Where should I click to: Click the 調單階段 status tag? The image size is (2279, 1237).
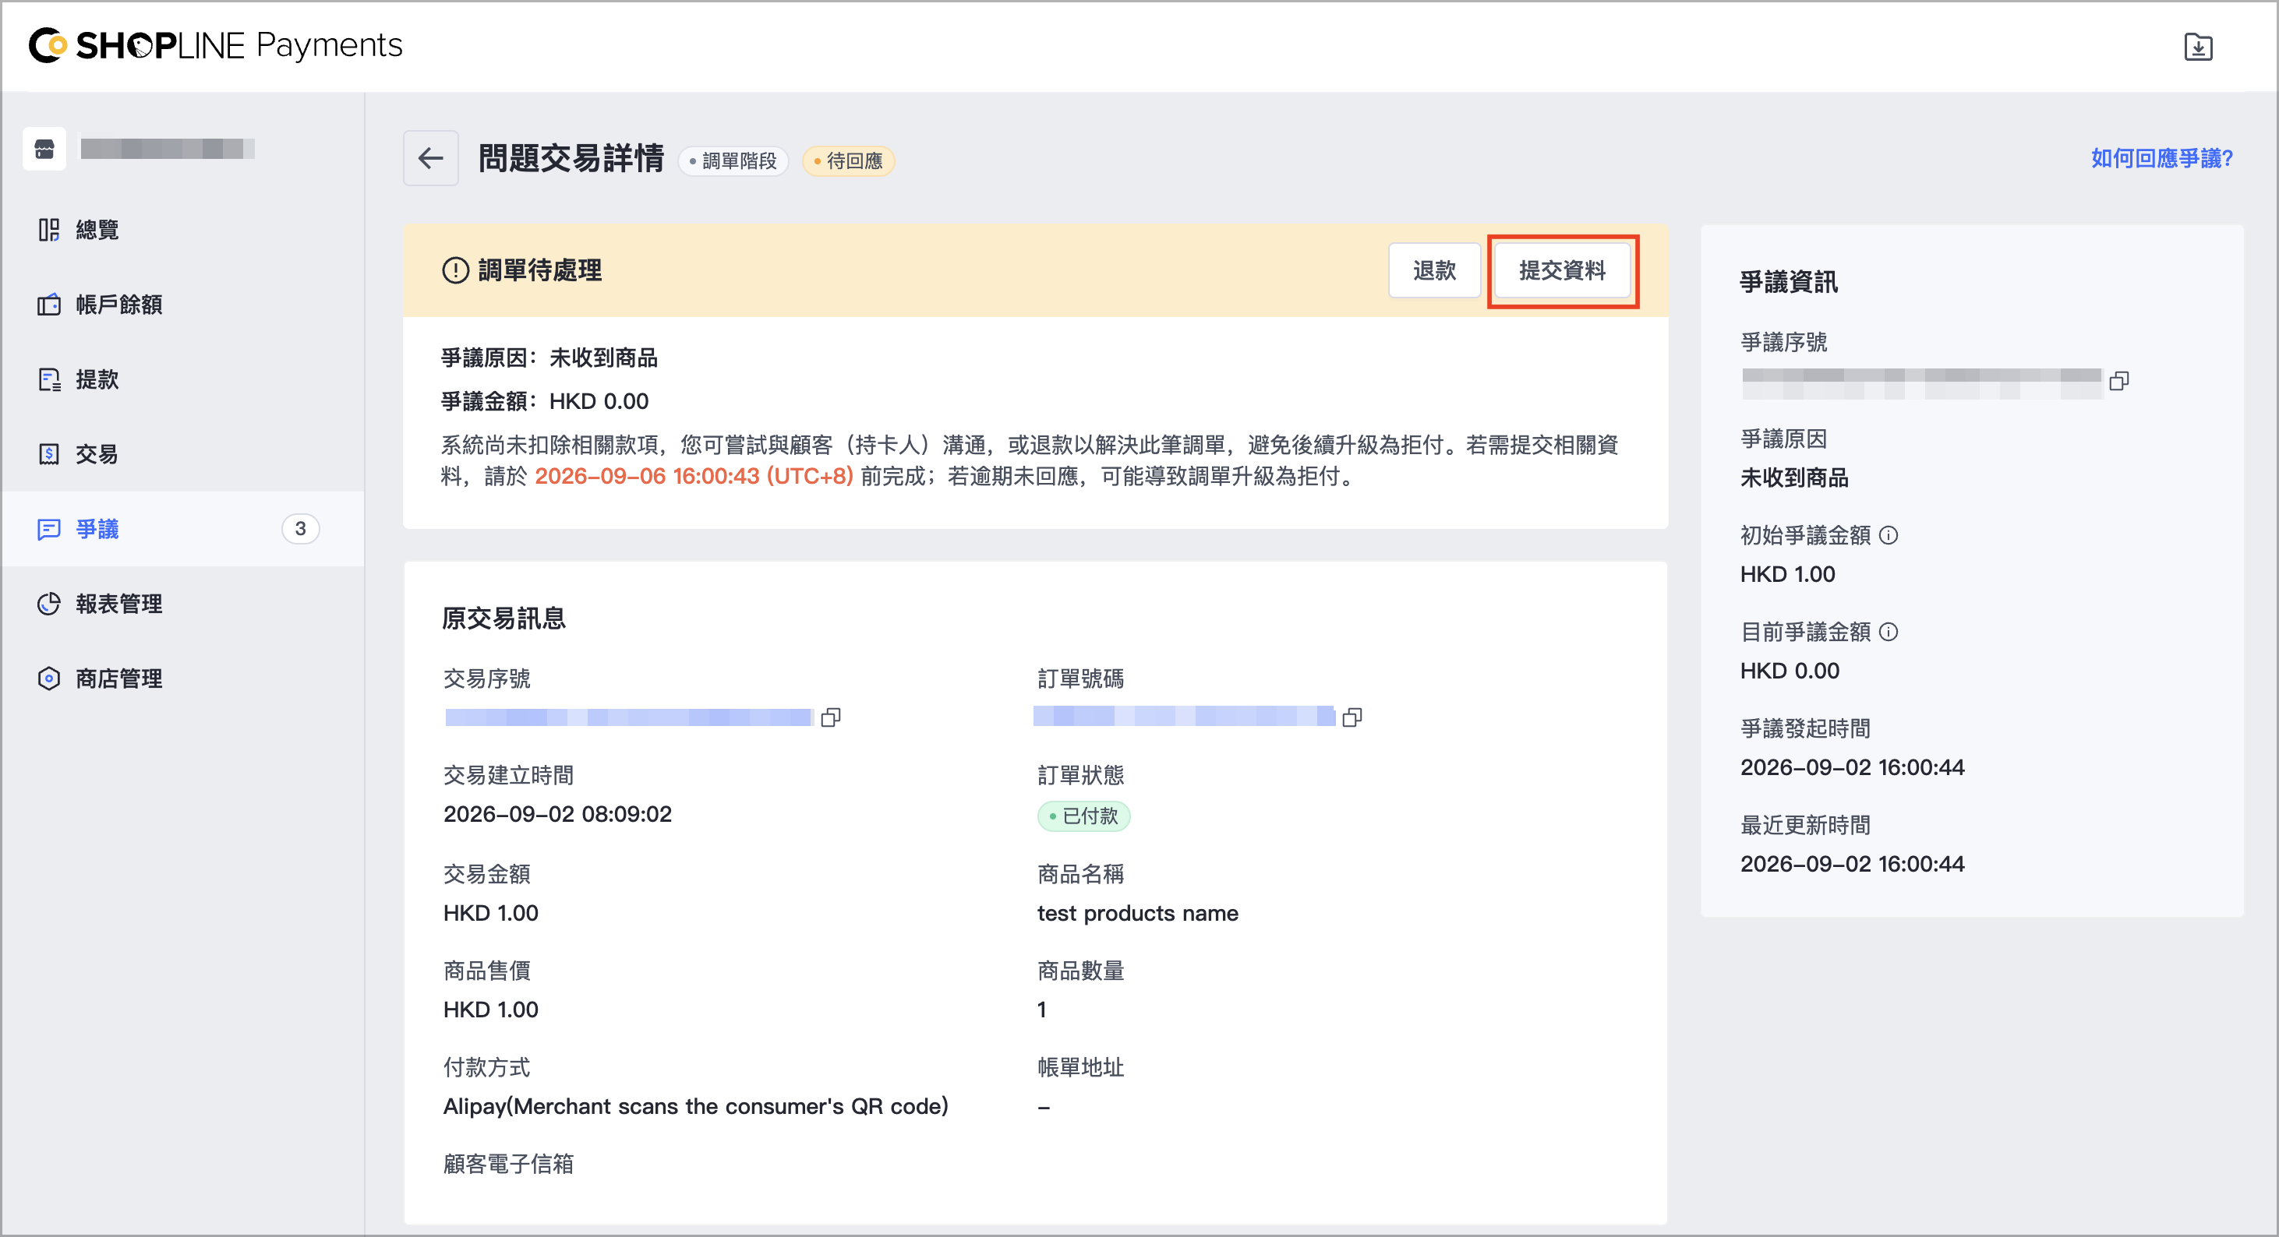[733, 161]
